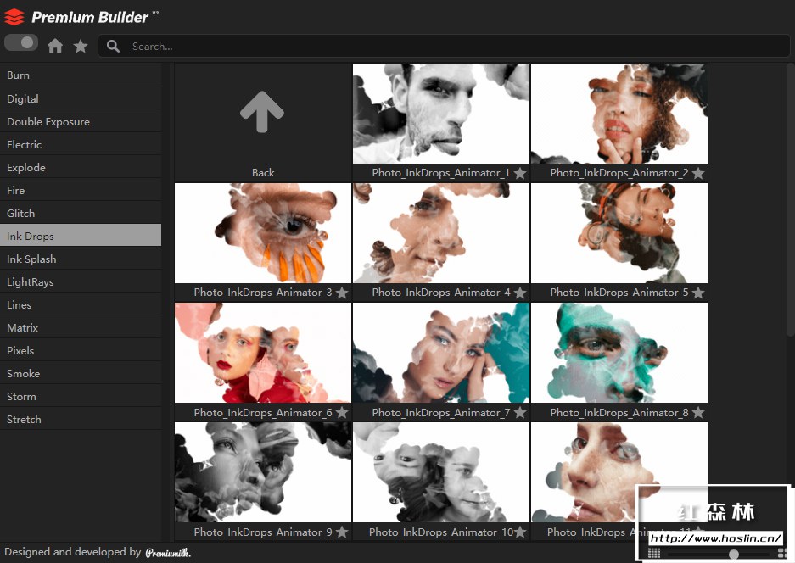Select the Stretch category
The image size is (795, 563).
coord(81,419)
